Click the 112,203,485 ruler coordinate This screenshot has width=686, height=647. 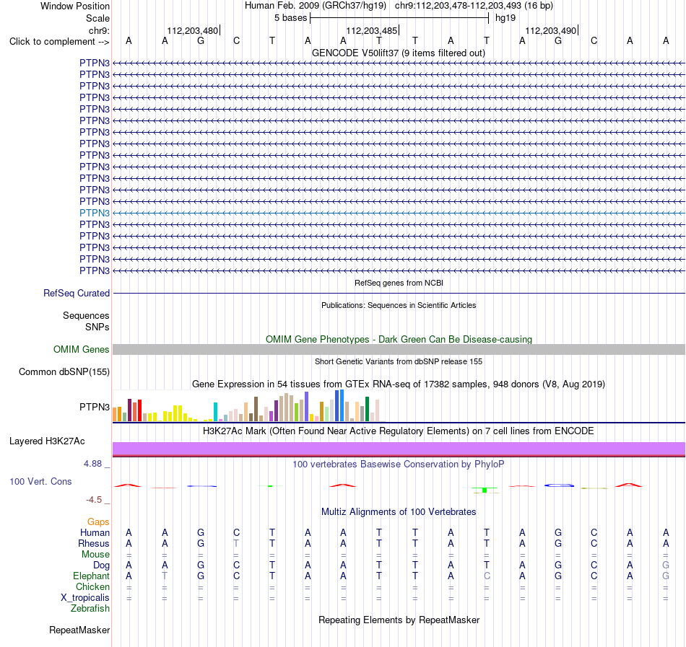coord(371,30)
